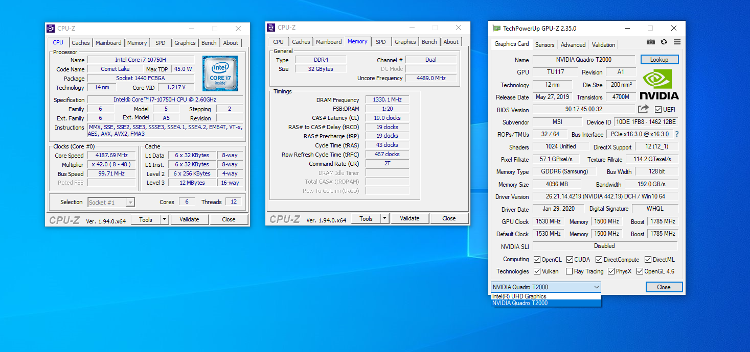Open Caches tab in first CPU-Z window
The image size is (750, 352).
(81, 43)
